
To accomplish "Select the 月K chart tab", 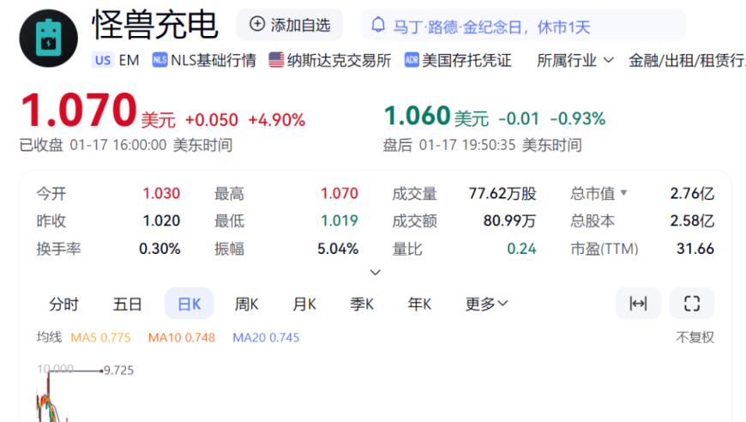I will (x=304, y=304).
